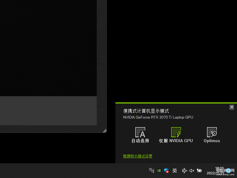Open the airplane mode network tray icon
This screenshot has height=178, width=237.
[x=184, y=171]
